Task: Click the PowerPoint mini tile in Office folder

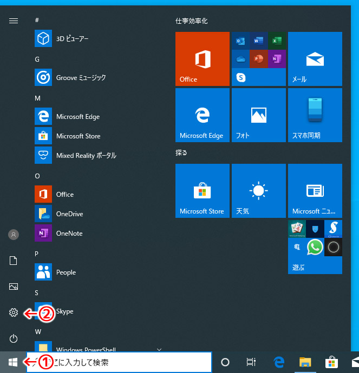Action: click(x=258, y=58)
